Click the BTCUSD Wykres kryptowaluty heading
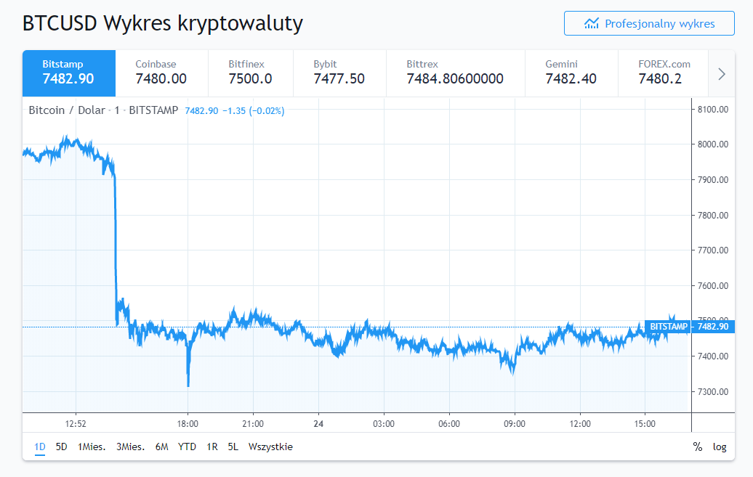 click(163, 23)
